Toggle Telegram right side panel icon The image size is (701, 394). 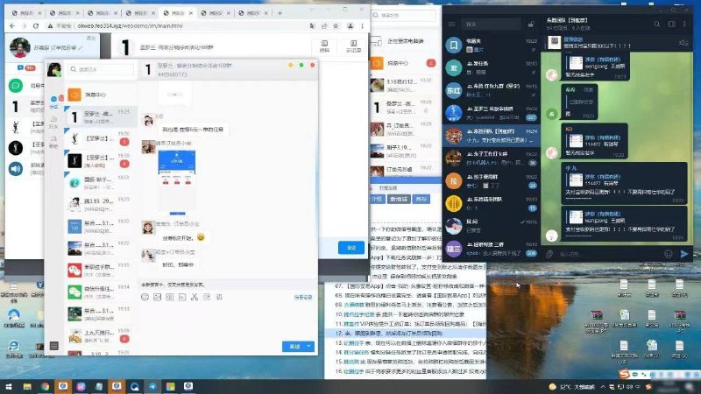671,25
